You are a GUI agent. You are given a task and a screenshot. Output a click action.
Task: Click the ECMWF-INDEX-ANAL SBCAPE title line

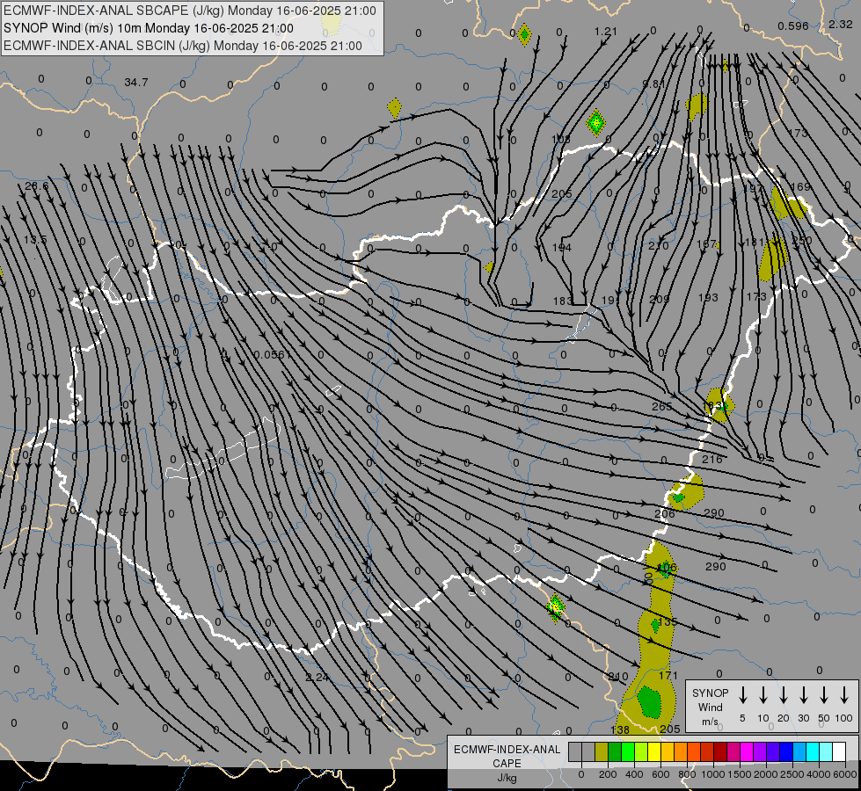tap(190, 11)
